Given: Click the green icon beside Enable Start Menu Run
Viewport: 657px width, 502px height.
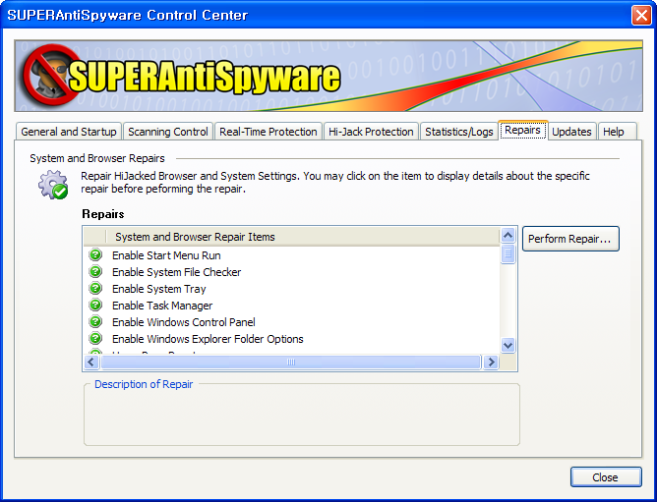Looking at the screenshot, I should click(x=95, y=254).
